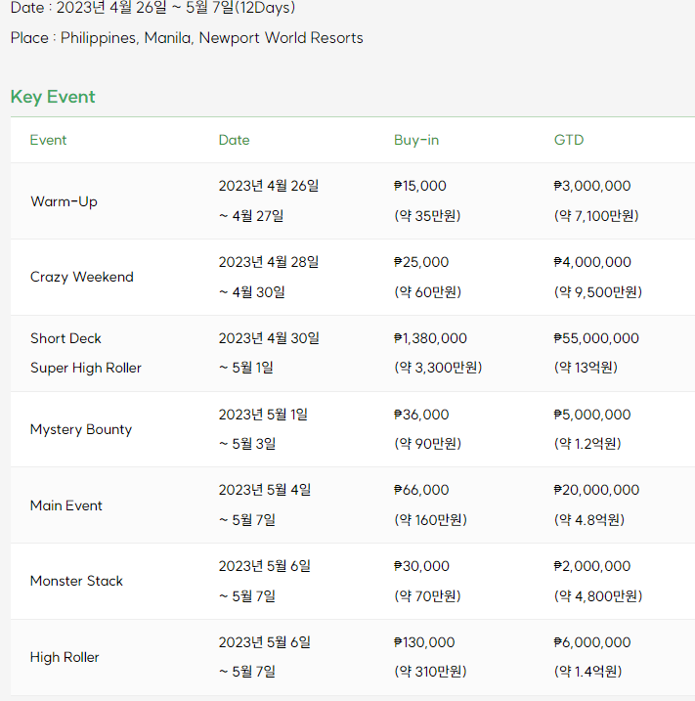Click the ₱20,000,000 Main Event GTD
The image size is (695, 701).
(x=596, y=490)
